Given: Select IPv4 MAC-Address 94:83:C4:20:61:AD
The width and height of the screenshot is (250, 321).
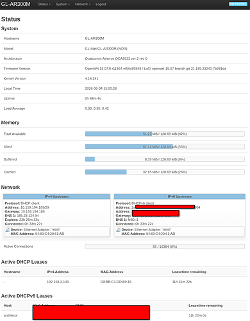Looking at the screenshot, I should (49, 234).
